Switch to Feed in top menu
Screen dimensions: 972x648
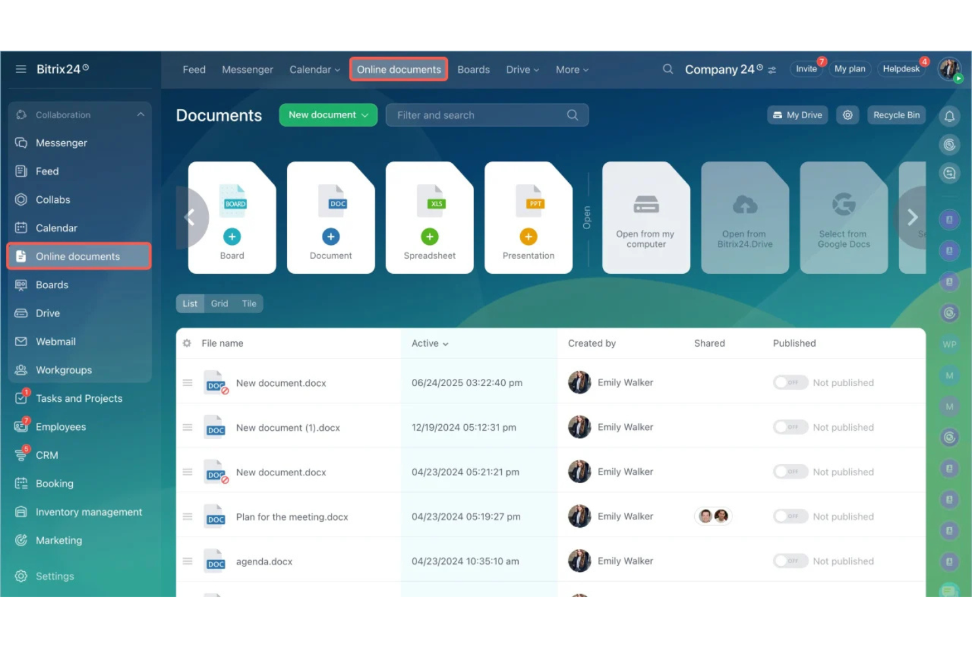pos(194,70)
